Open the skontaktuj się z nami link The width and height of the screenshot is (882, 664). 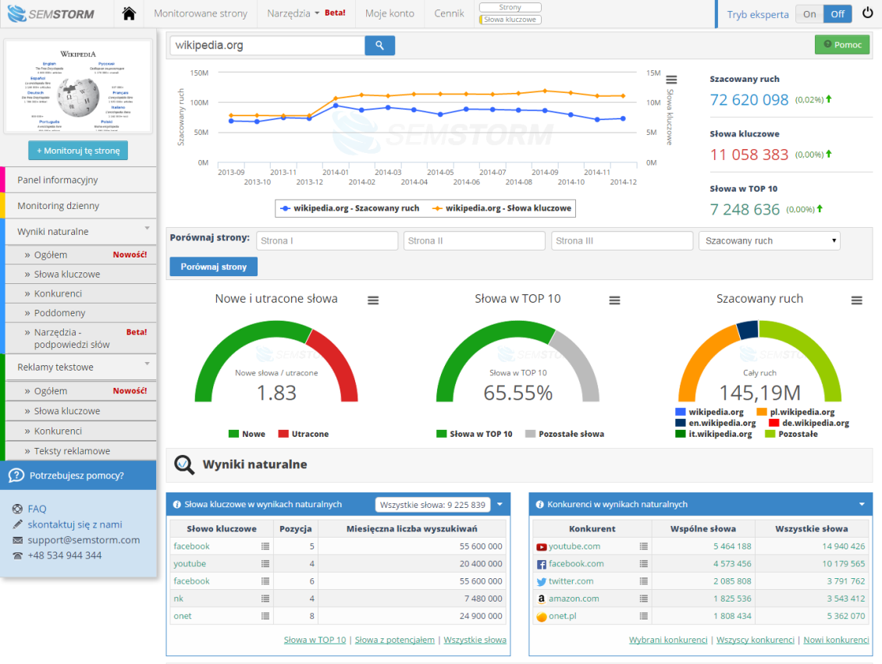click(75, 524)
